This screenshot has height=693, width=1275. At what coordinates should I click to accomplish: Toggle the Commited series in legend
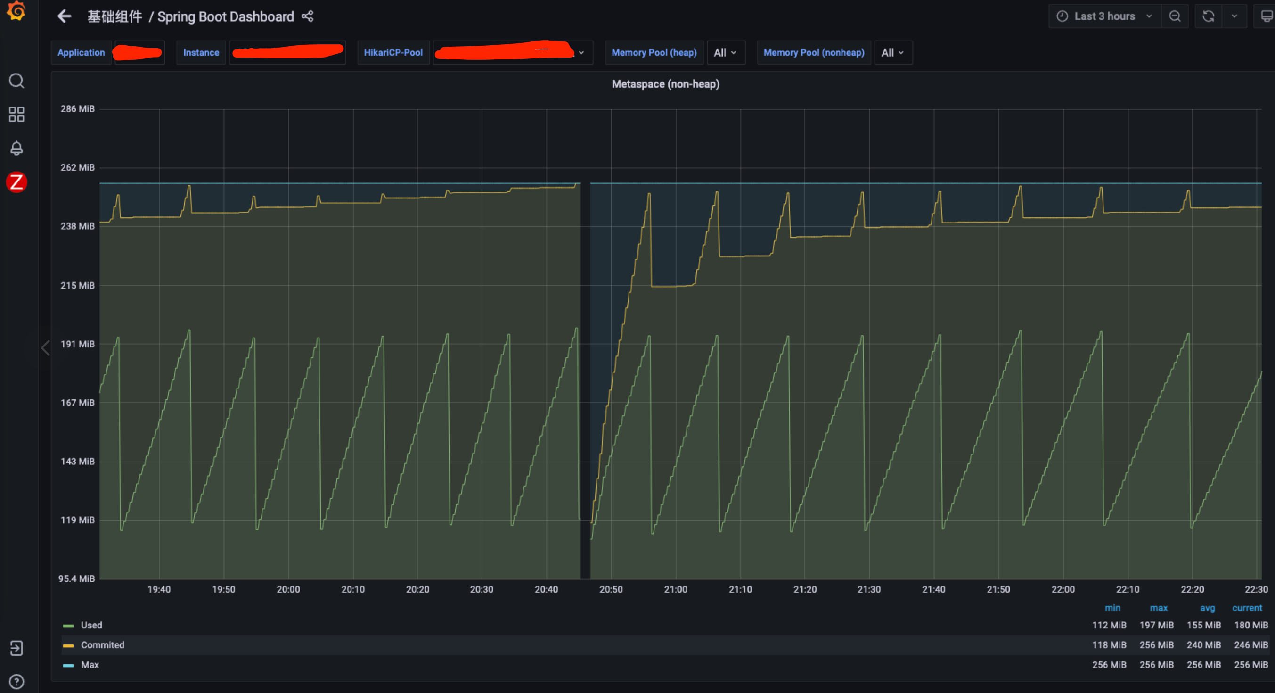pyautogui.click(x=102, y=645)
